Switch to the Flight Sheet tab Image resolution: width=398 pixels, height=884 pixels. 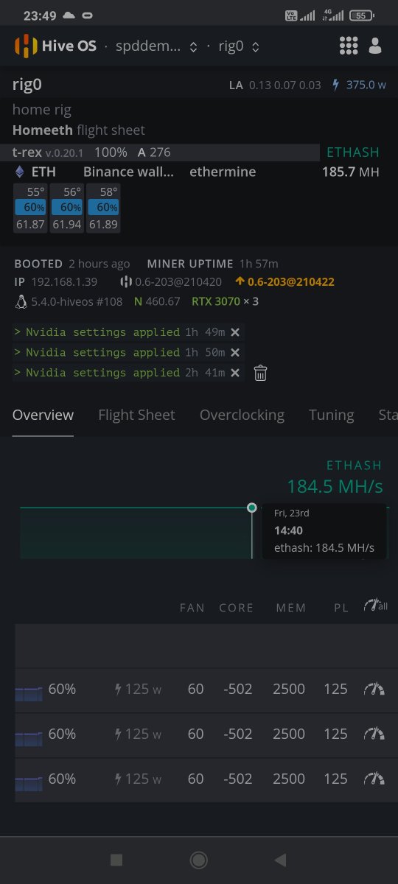pyautogui.click(x=136, y=415)
